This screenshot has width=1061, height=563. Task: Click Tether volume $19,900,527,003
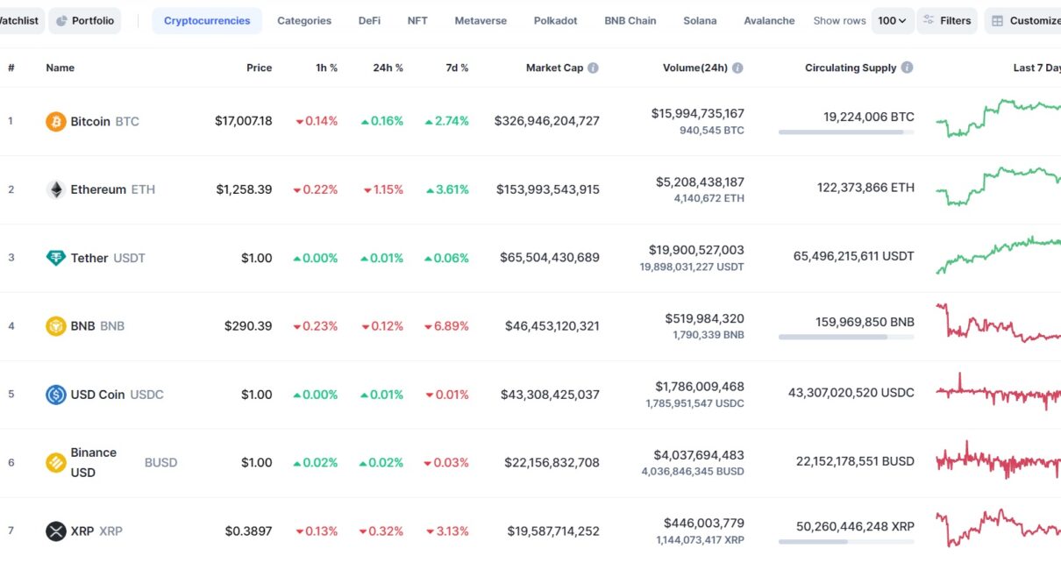696,250
